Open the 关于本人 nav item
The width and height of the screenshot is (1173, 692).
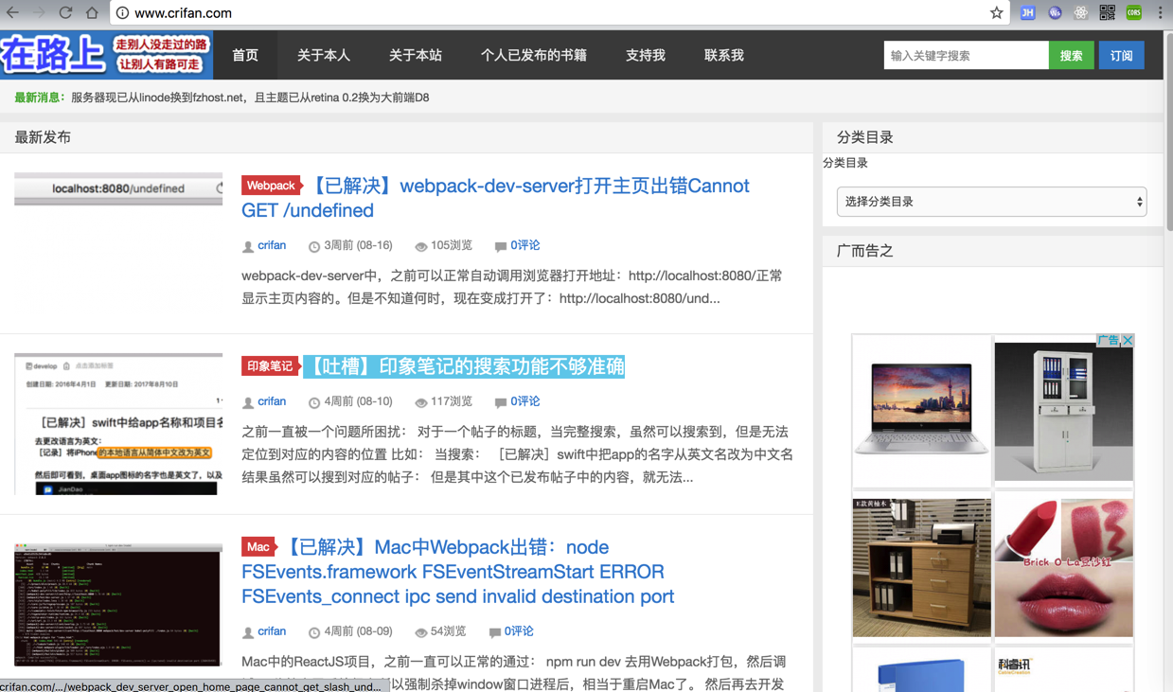tap(324, 55)
